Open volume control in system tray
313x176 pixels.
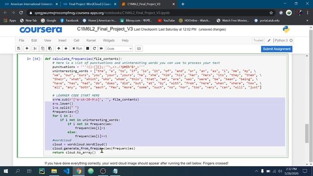tap(280, 171)
